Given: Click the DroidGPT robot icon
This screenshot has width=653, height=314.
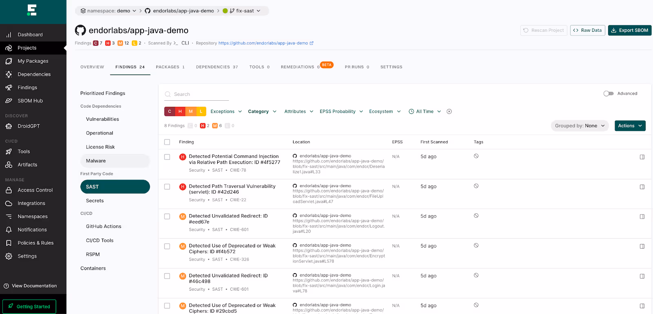Looking at the screenshot, I should pos(9,126).
